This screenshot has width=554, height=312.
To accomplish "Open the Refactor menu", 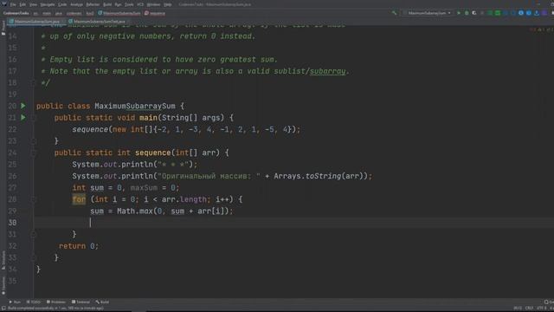I will (93, 4).
